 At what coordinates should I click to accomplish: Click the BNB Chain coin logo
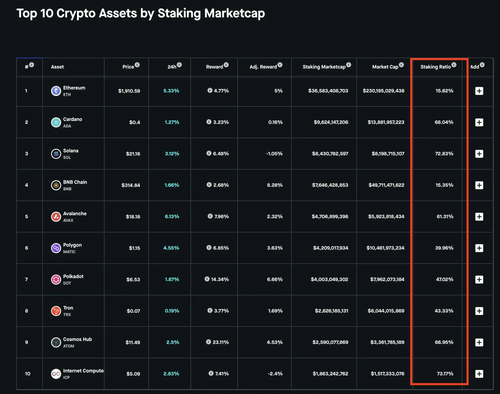coord(56,185)
